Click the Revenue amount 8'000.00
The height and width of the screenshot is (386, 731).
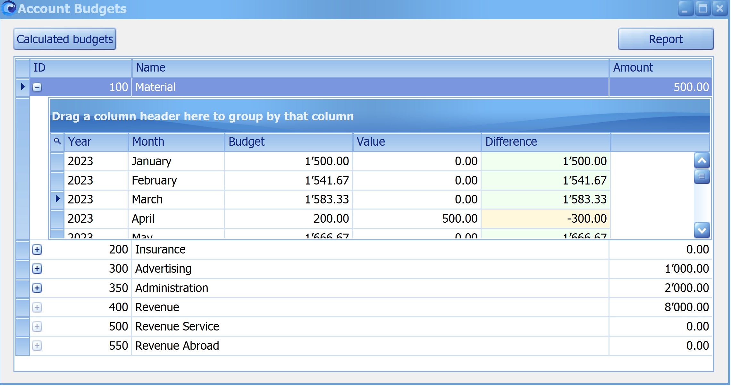pos(660,307)
